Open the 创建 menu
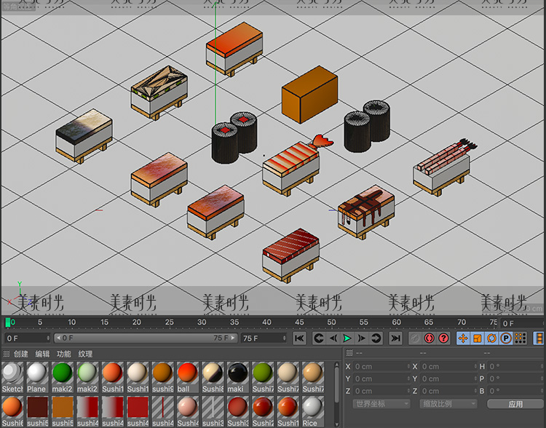The image size is (546, 428). tap(21, 354)
